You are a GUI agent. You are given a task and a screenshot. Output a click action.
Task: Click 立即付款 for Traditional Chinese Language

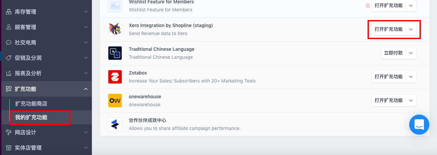coord(393,53)
